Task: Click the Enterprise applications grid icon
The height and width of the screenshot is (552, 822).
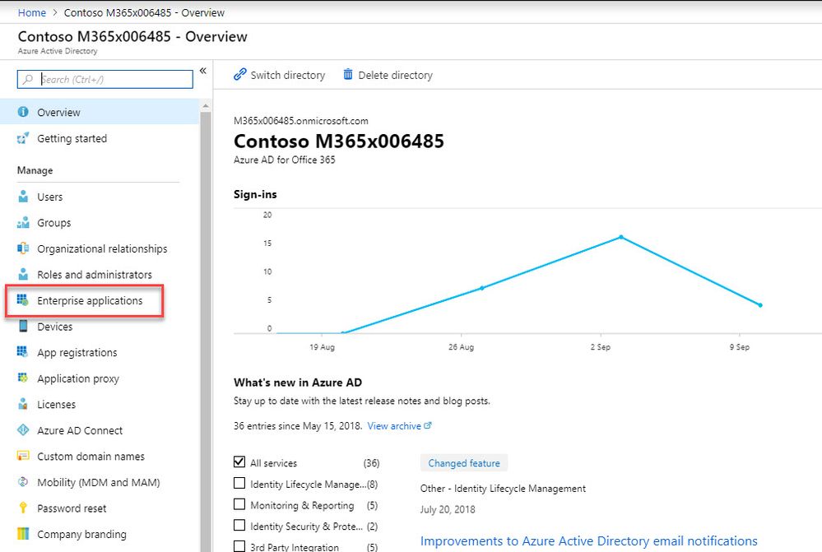Action: click(22, 300)
